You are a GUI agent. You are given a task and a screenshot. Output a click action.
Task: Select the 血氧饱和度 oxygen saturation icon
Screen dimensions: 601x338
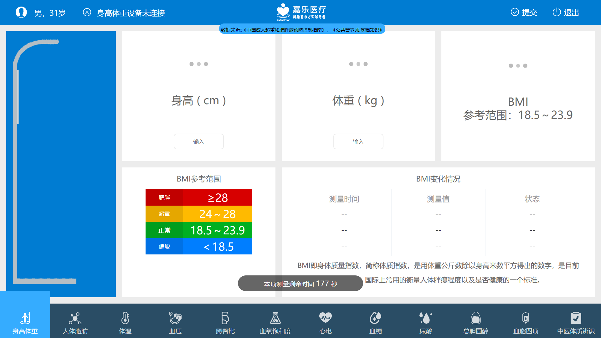[275, 321]
